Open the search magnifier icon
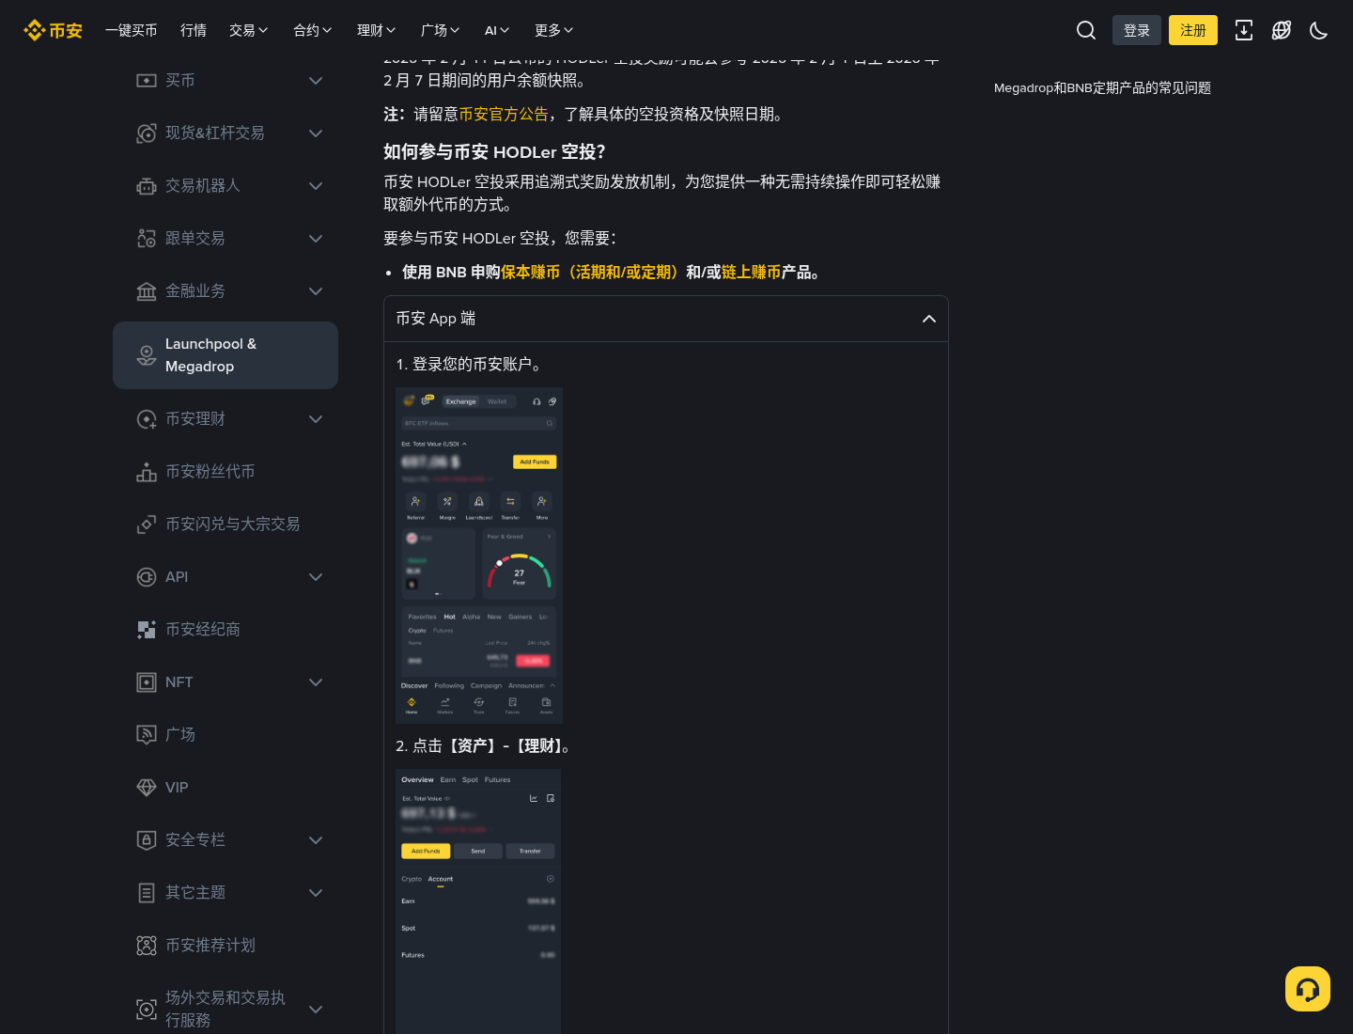Viewport: 1353px width, 1034px height. coord(1086,30)
